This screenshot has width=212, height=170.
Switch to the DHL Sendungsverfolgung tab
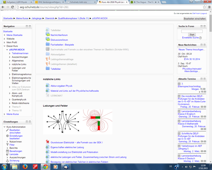49,2
